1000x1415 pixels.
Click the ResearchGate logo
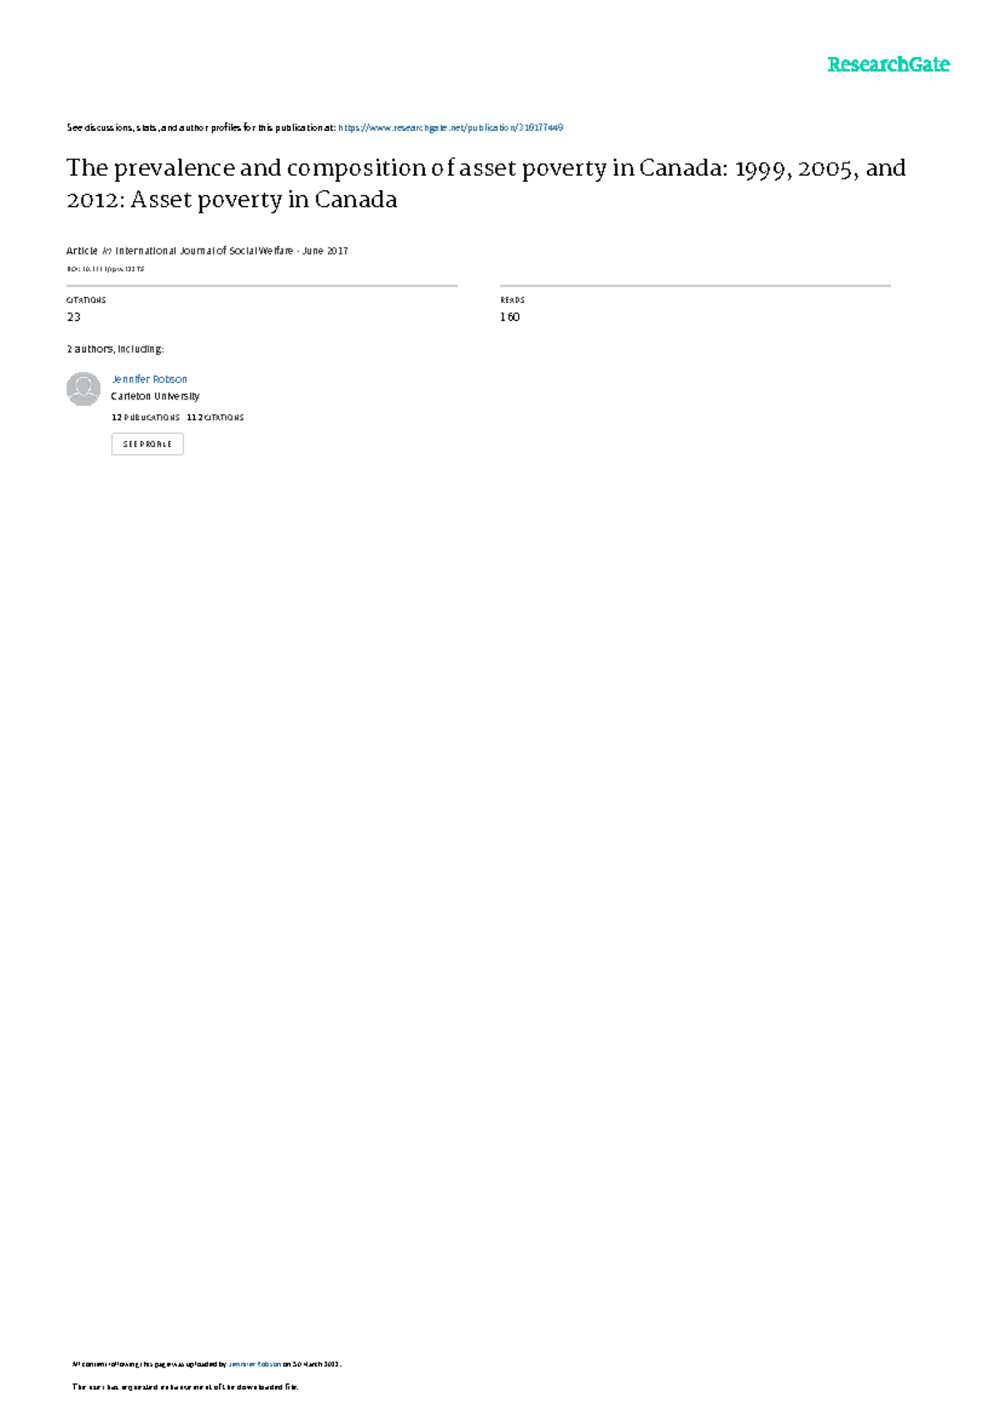pyautogui.click(x=888, y=64)
